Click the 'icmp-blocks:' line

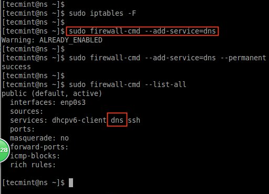(35, 156)
